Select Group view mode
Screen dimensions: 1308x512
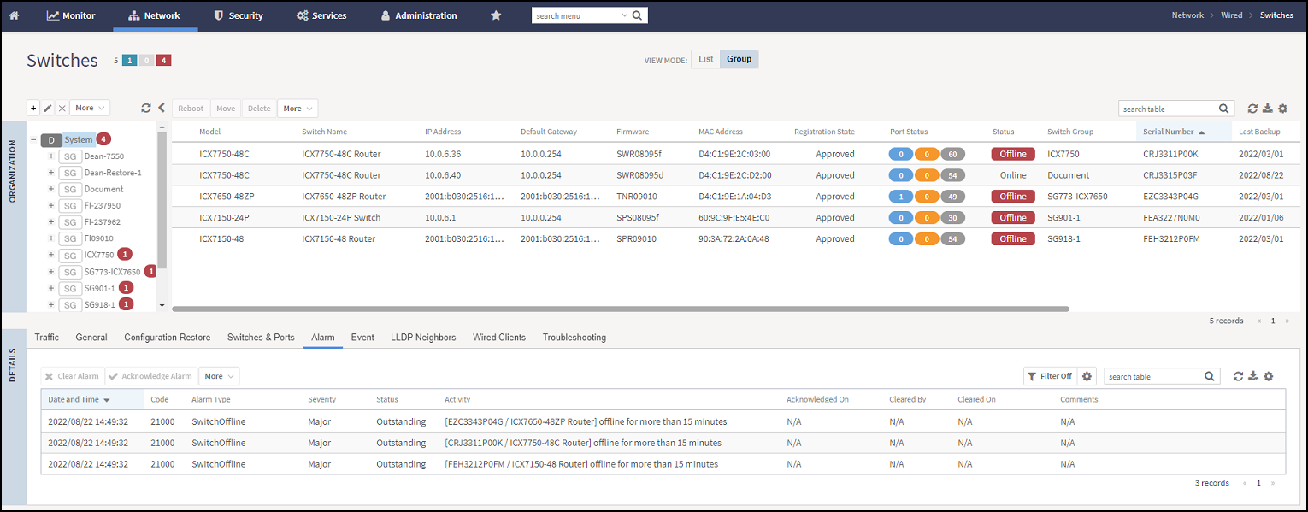pyautogui.click(x=739, y=59)
